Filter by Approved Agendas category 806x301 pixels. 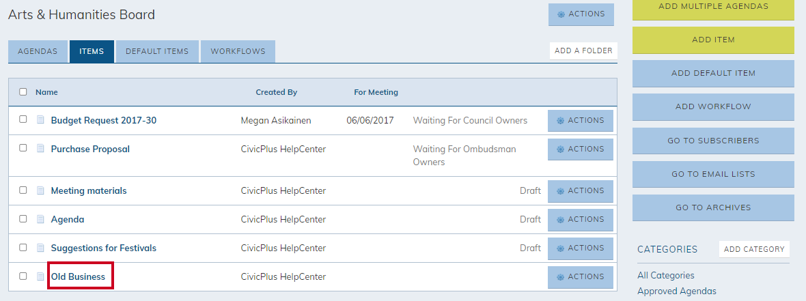pyautogui.click(x=676, y=291)
